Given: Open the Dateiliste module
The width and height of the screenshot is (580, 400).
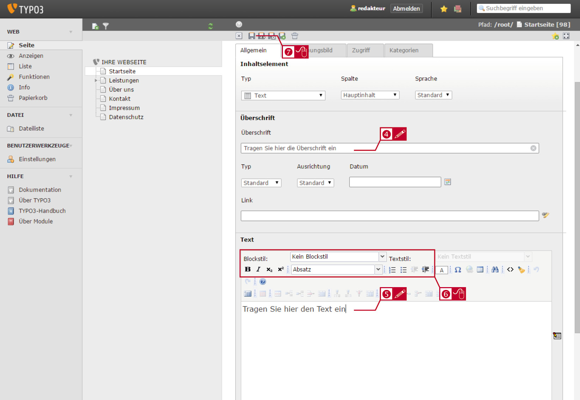Looking at the screenshot, I should tap(31, 129).
